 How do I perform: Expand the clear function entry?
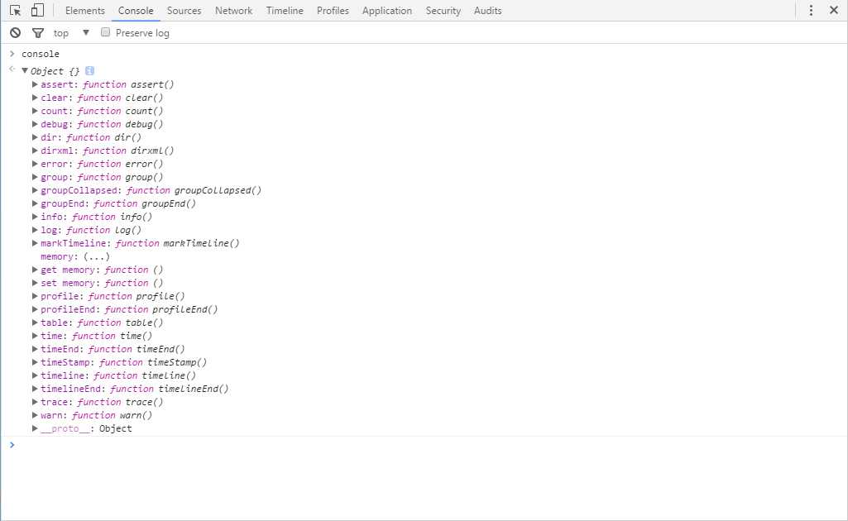tap(35, 98)
